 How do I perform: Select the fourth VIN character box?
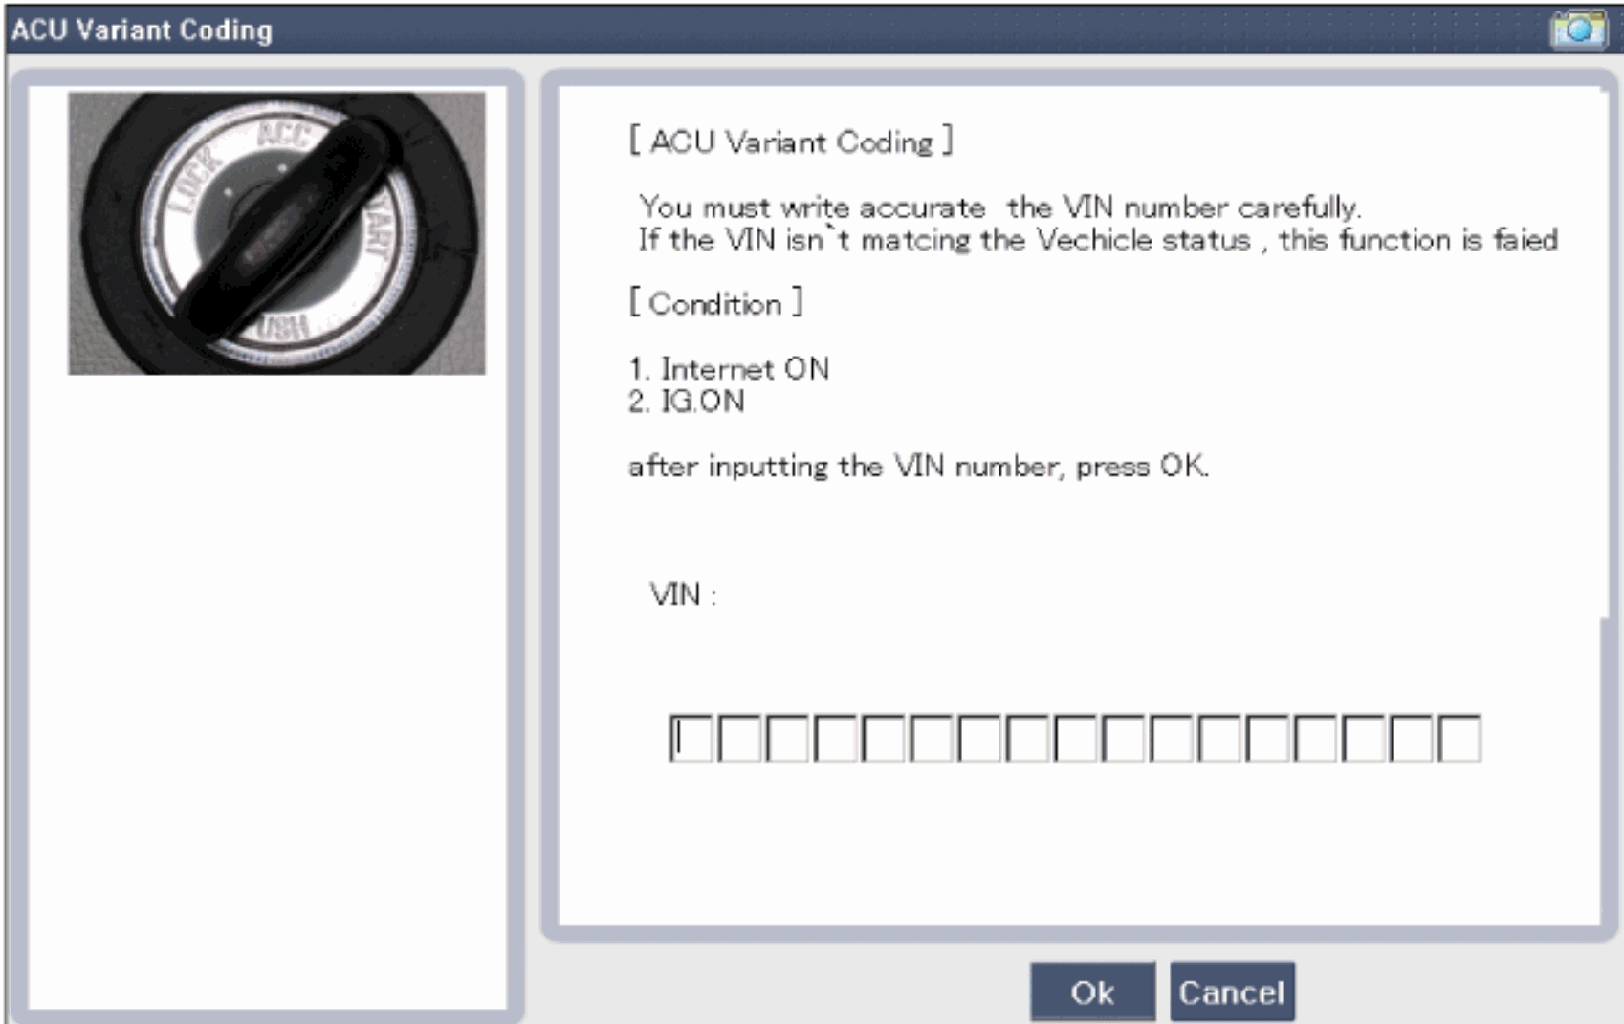click(835, 738)
